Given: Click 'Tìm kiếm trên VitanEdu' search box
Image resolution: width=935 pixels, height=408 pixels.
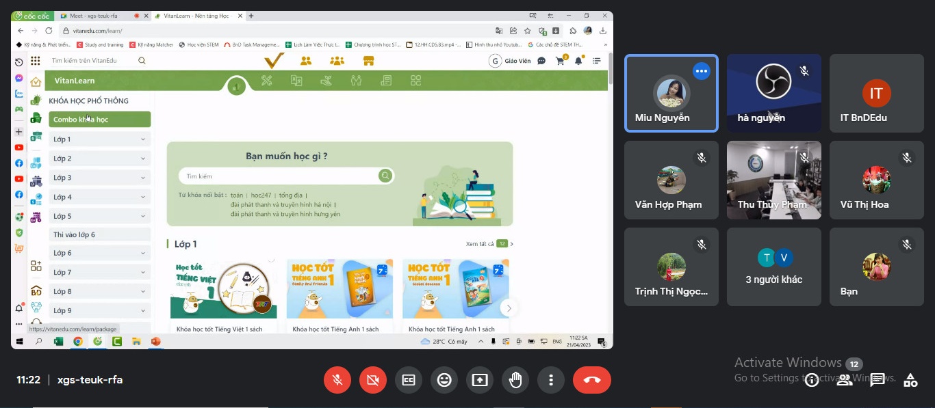Looking at the screenshot, I should pos(93,61).
